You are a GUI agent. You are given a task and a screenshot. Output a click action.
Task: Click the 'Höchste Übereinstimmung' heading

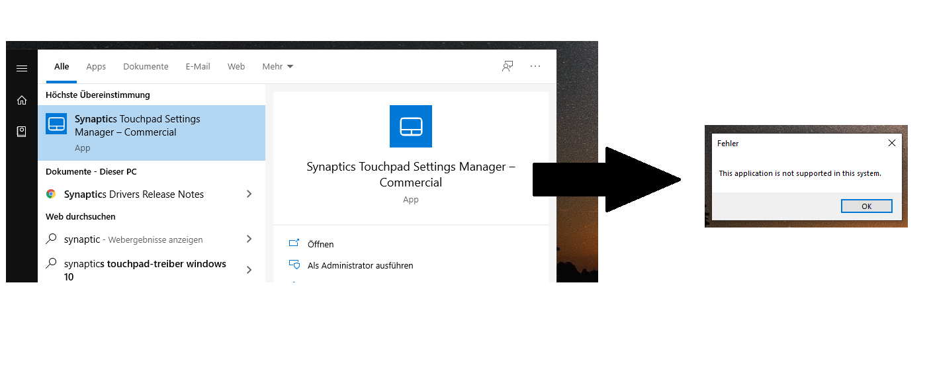pos(98,95)
